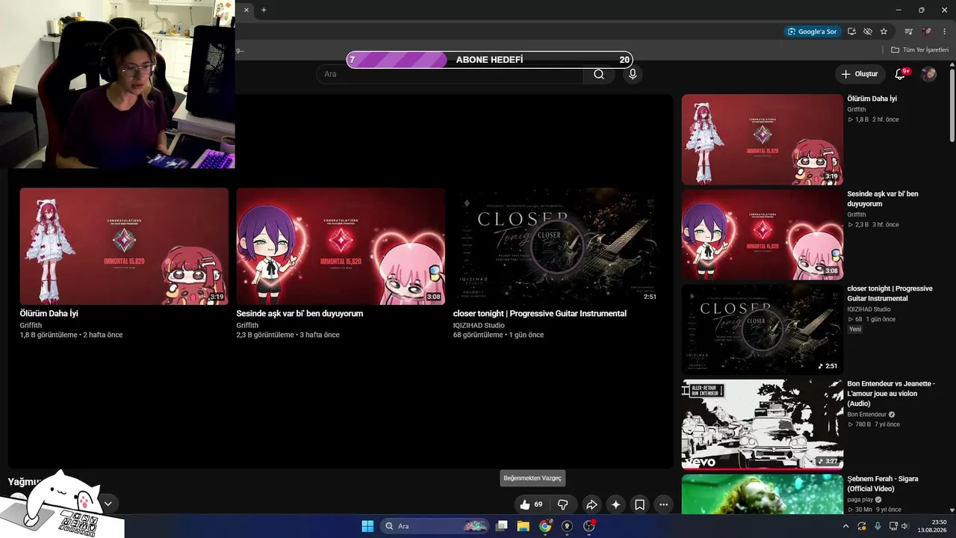Expand the chevron next to channel avatar
956x538 pixels.
tap(108, 504)
